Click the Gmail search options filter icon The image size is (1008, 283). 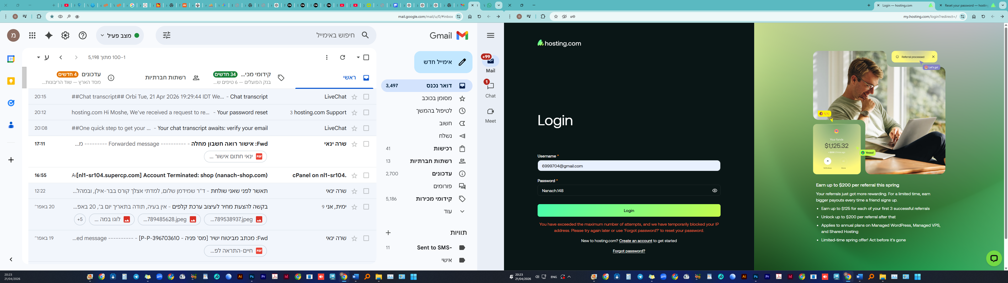(167, 36)
